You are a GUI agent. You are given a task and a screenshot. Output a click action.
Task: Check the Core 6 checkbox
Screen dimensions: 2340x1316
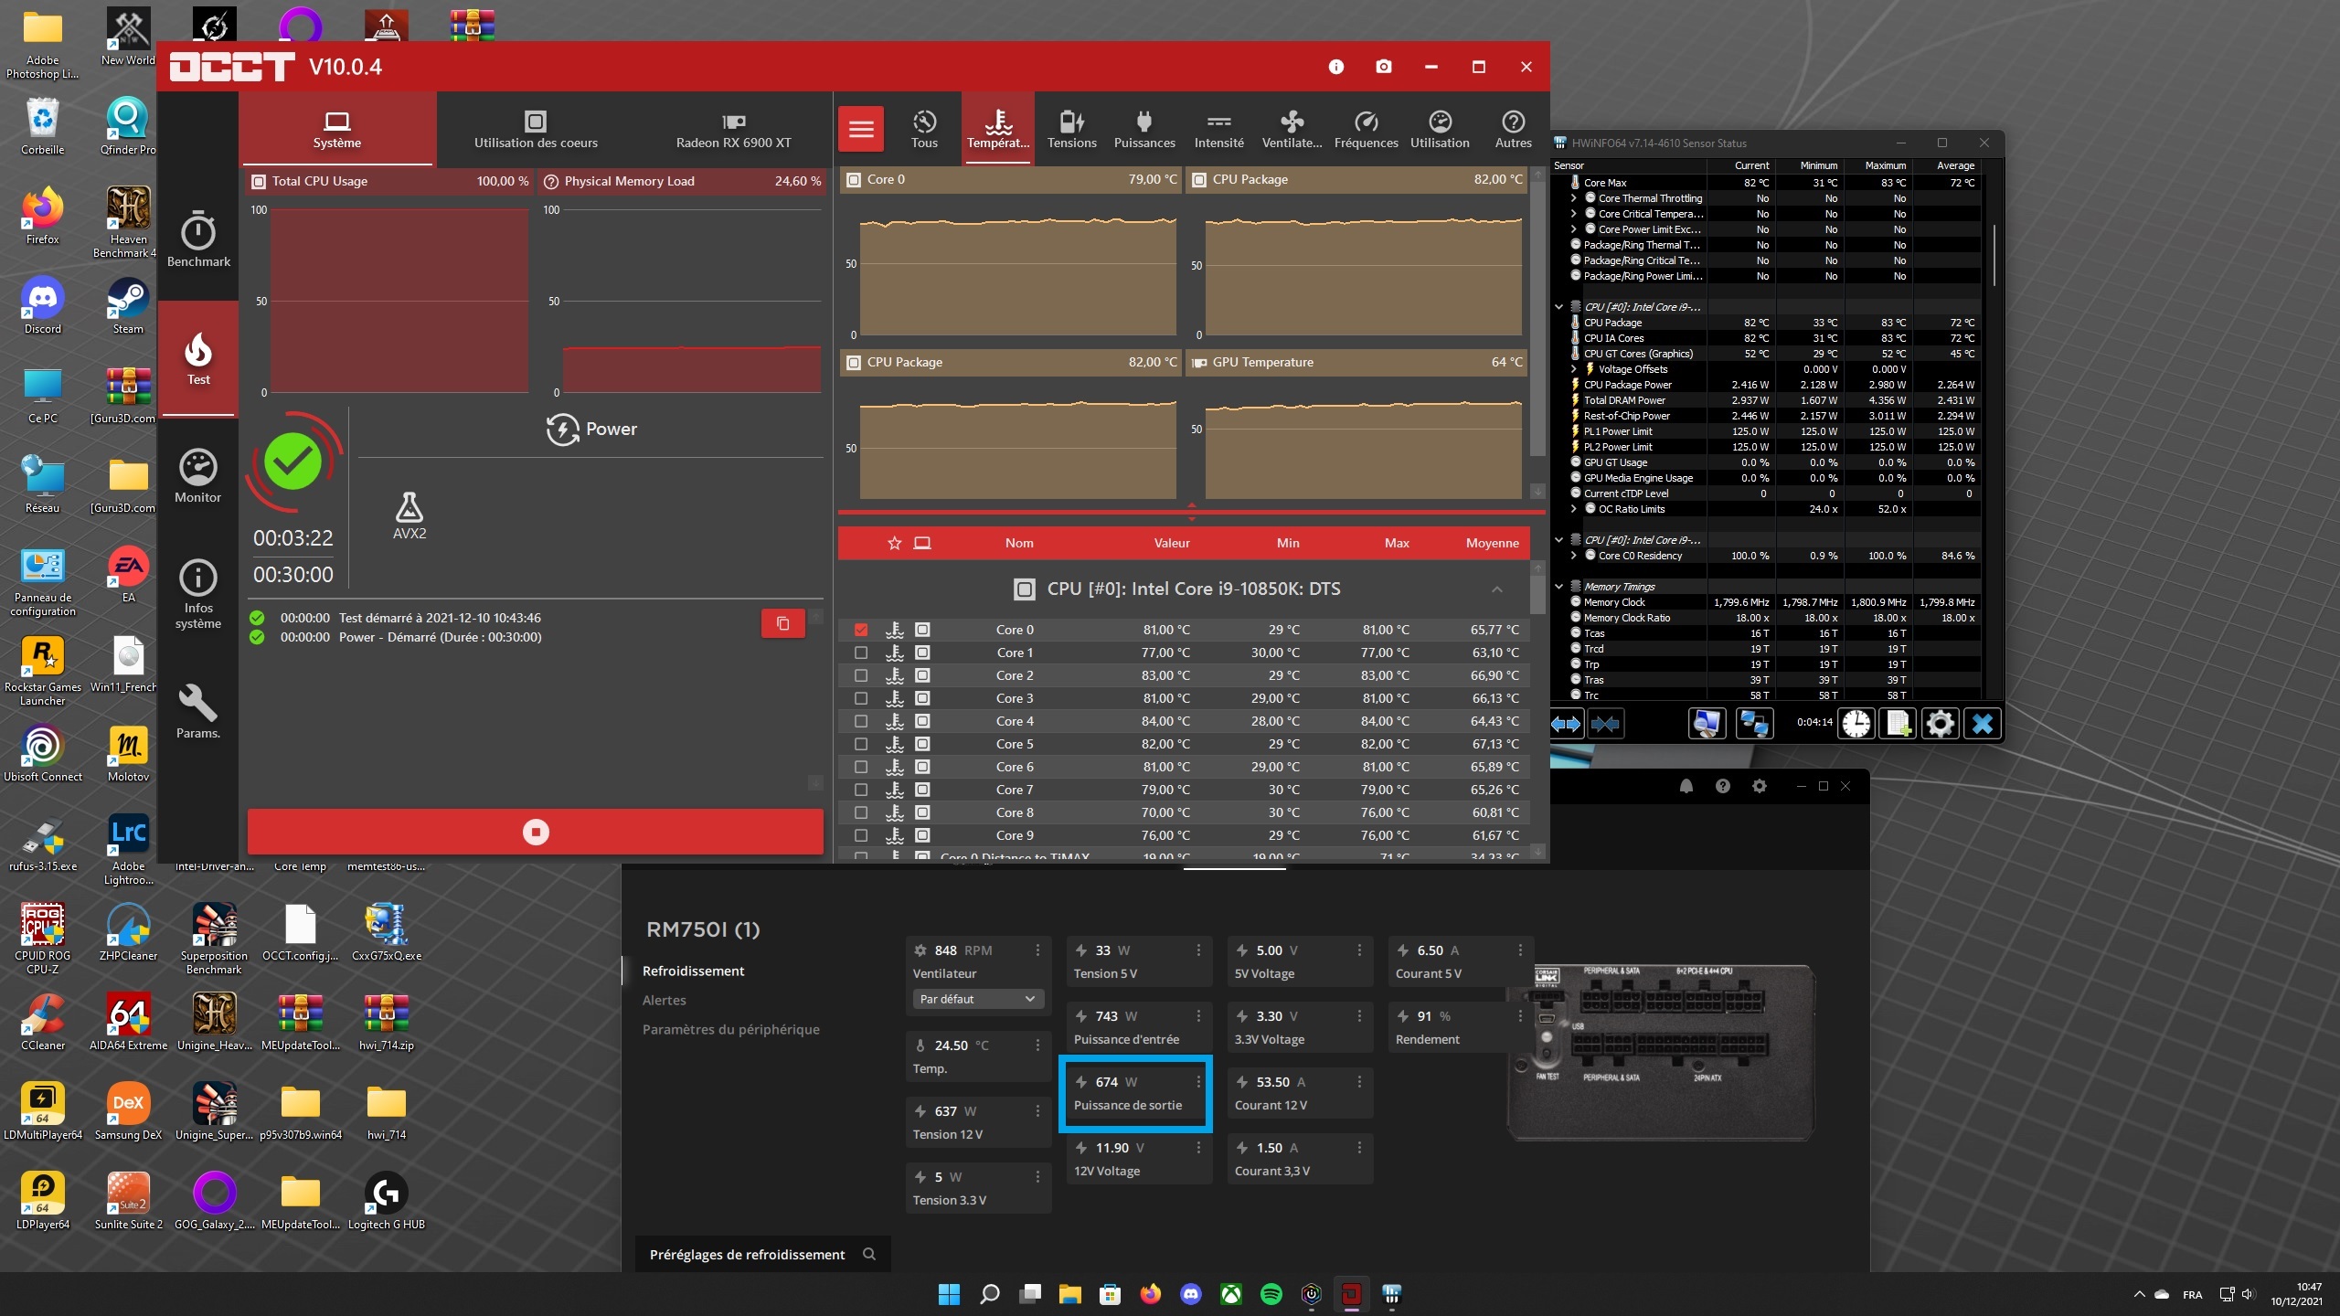point(861,767)
